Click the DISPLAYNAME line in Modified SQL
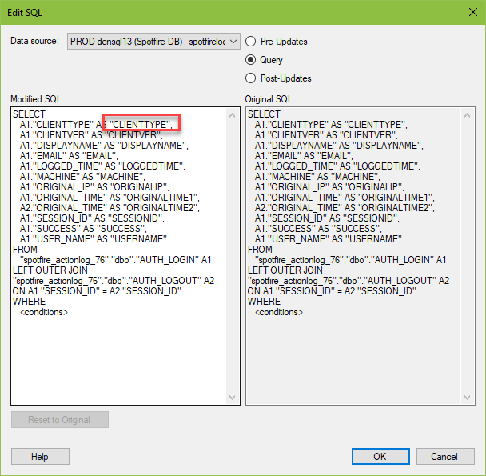This screenshot has height=476, width=486. click(x=104, y=146)
